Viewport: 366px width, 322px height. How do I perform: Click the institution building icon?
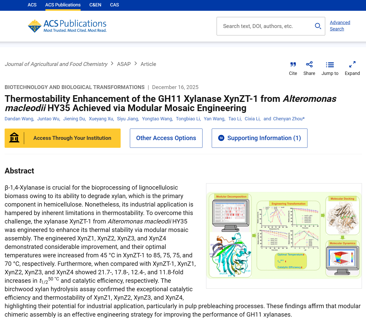point(14,138)
